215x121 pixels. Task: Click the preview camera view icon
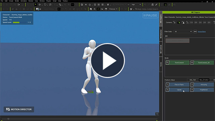[x=82, y=4]
